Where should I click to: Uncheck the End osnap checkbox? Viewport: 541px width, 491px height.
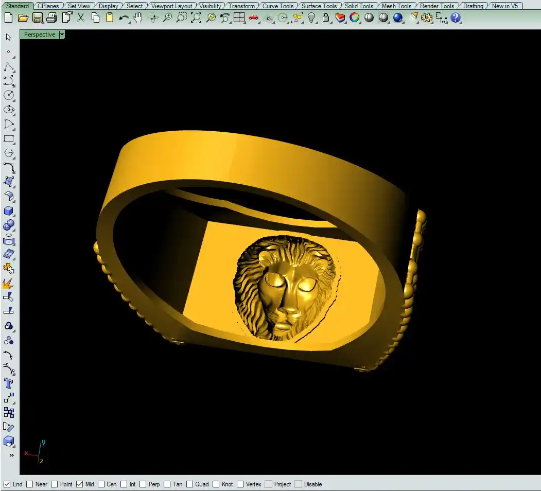pyautogui.click(x=7, y=484)
